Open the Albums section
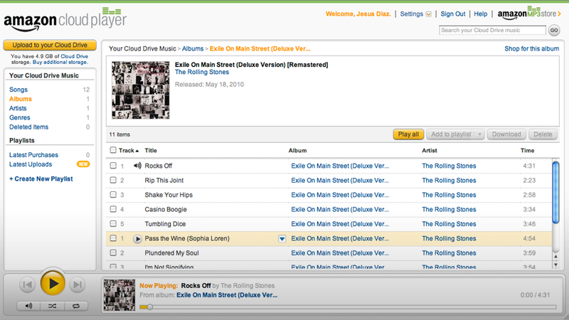The image size is (569, 320). click(21, 99)
